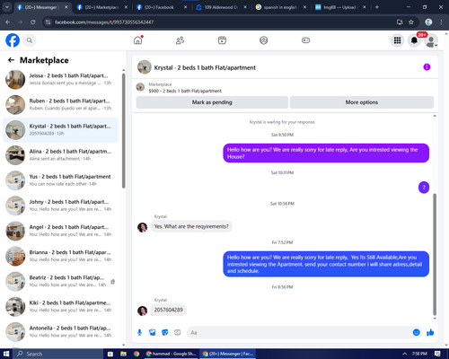Click the voice clip microphone icon
The height and width of the screenshot is (359, 449).
click(x=139, y=332)
